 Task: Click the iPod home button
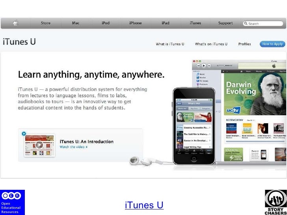coord(194,159)
